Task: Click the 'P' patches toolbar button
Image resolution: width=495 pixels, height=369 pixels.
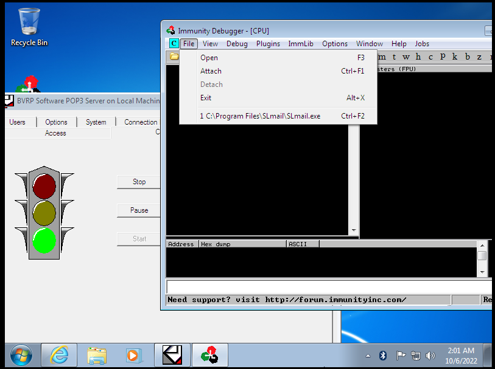Action: pos(443,57)
